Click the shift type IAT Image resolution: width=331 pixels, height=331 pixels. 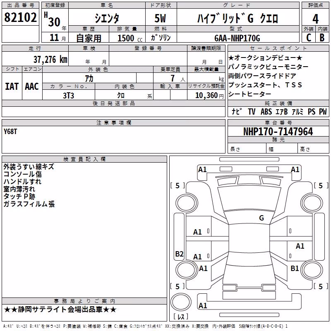[12, 86]
